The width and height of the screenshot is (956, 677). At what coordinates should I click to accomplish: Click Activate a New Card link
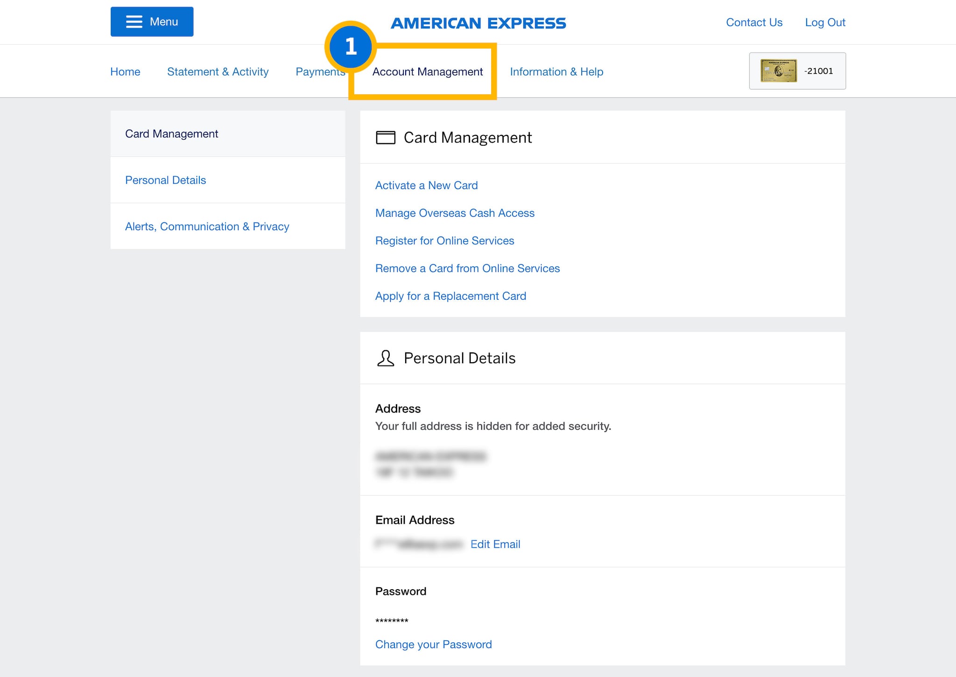(x=426, y=185)
